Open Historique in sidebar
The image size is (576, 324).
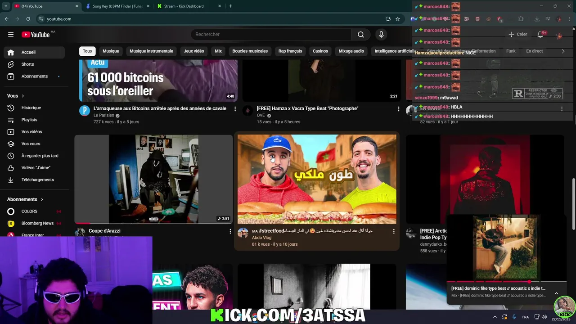tap(35, 108)
